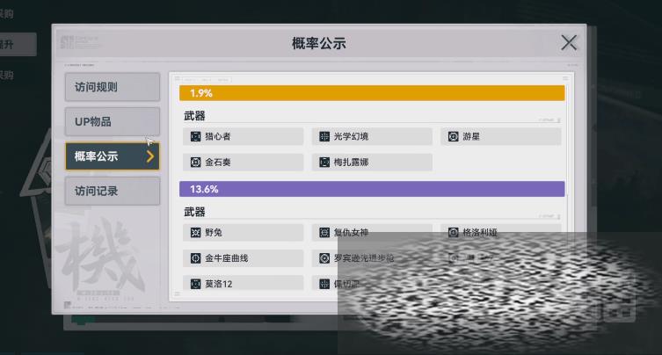Click the 概率公示 dialog title
Viewport: 662px width, 355px height.
319,43
